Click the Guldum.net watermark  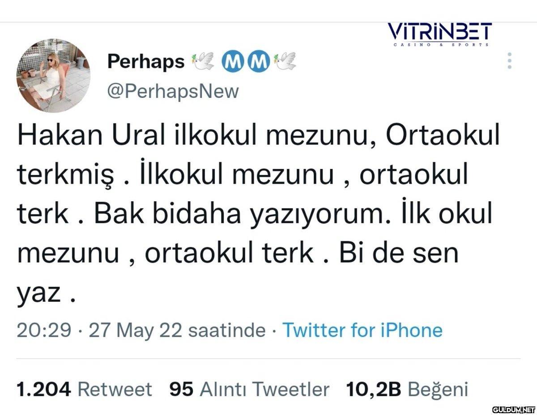(x=513, y=409)
